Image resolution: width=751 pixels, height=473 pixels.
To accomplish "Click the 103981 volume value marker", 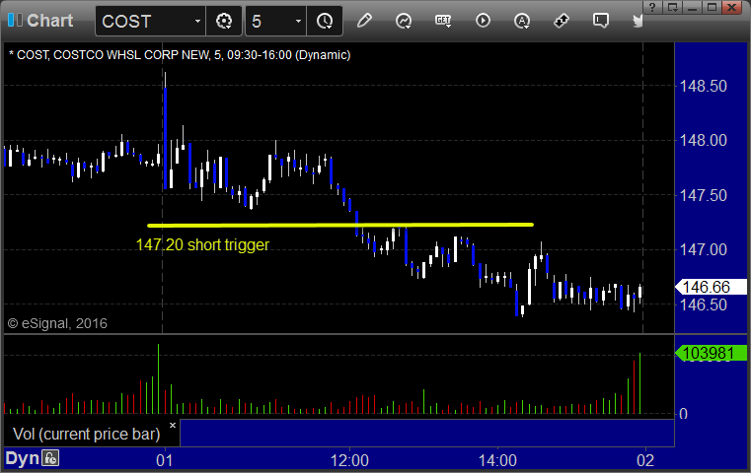I will pyautogui.click(x=711, y=354).
